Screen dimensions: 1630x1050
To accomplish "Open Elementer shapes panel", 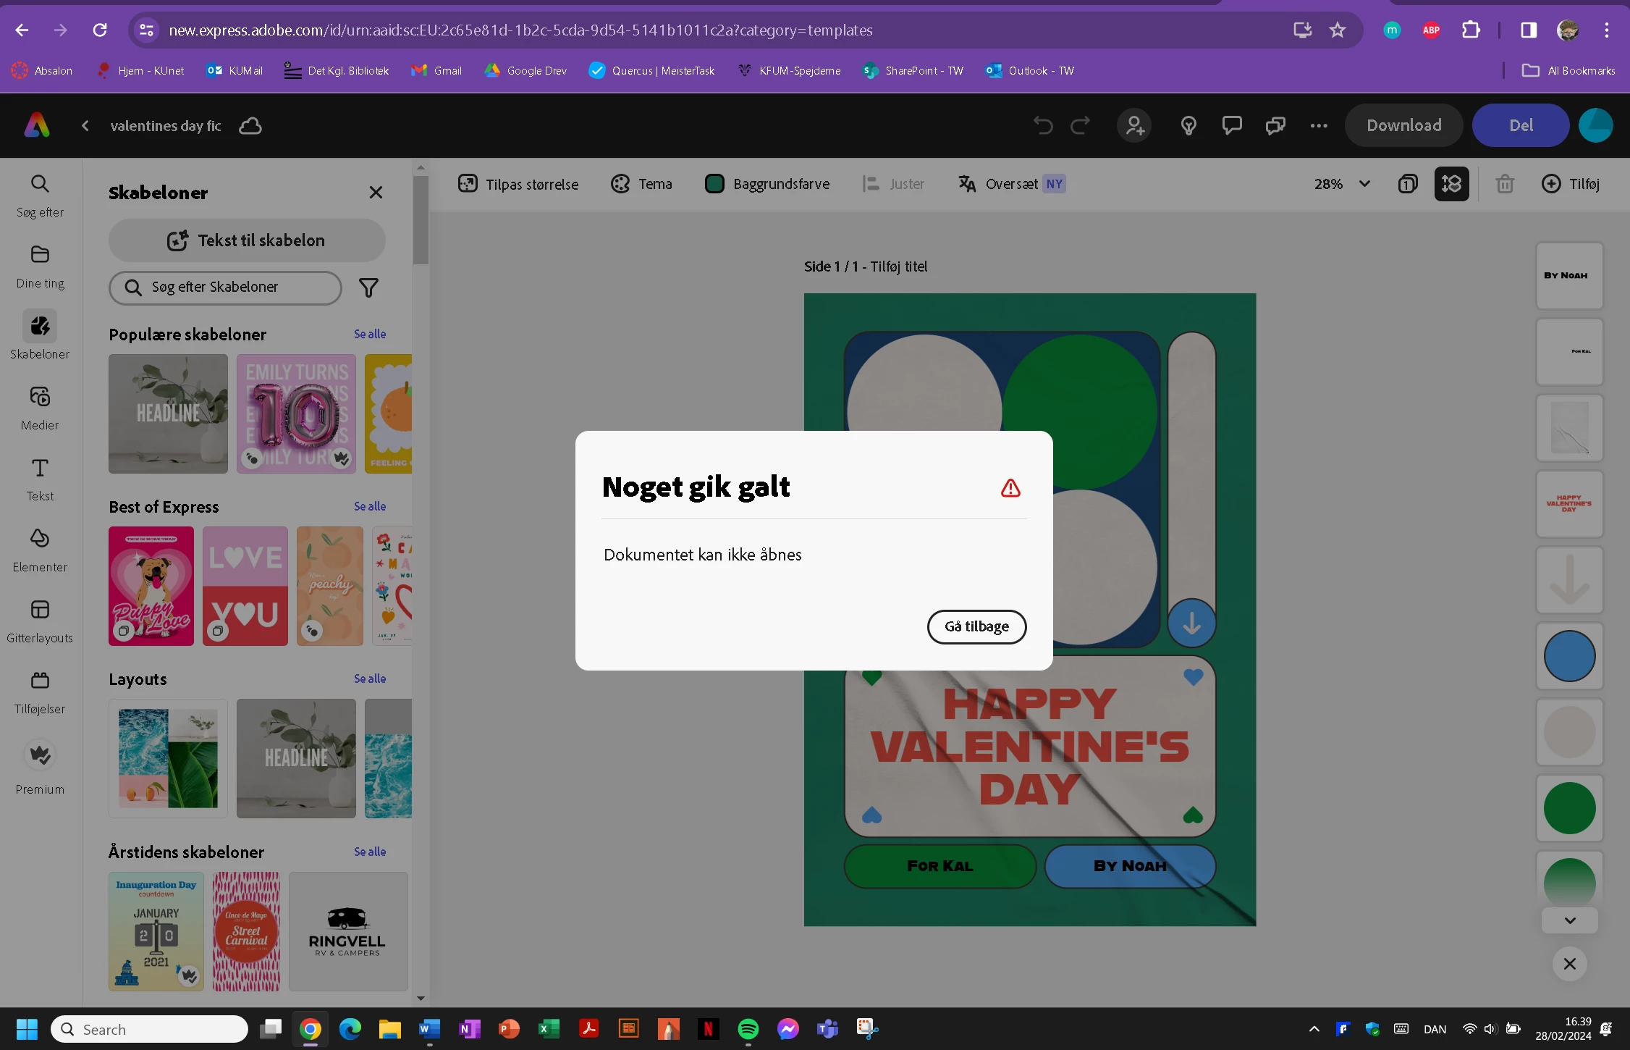I will (40, 550).
